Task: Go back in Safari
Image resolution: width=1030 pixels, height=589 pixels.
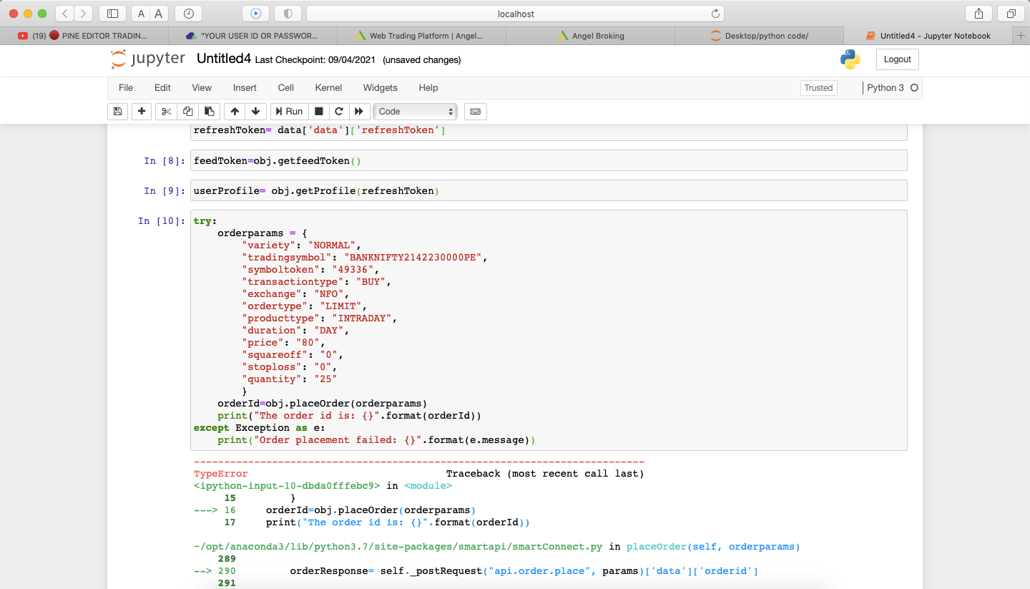Action: 64,14
